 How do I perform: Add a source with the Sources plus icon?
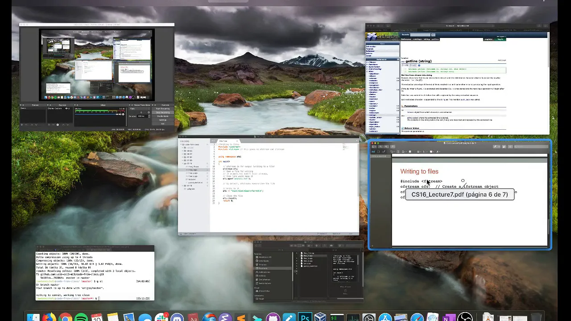(x=49, y=125)
